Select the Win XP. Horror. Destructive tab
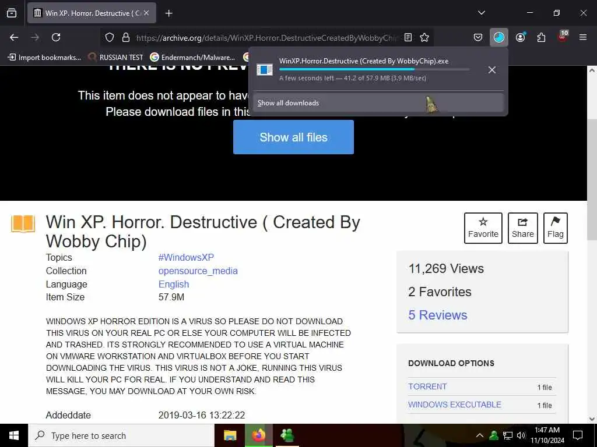Viewport: 597px width, 447px height. (92, 13)
